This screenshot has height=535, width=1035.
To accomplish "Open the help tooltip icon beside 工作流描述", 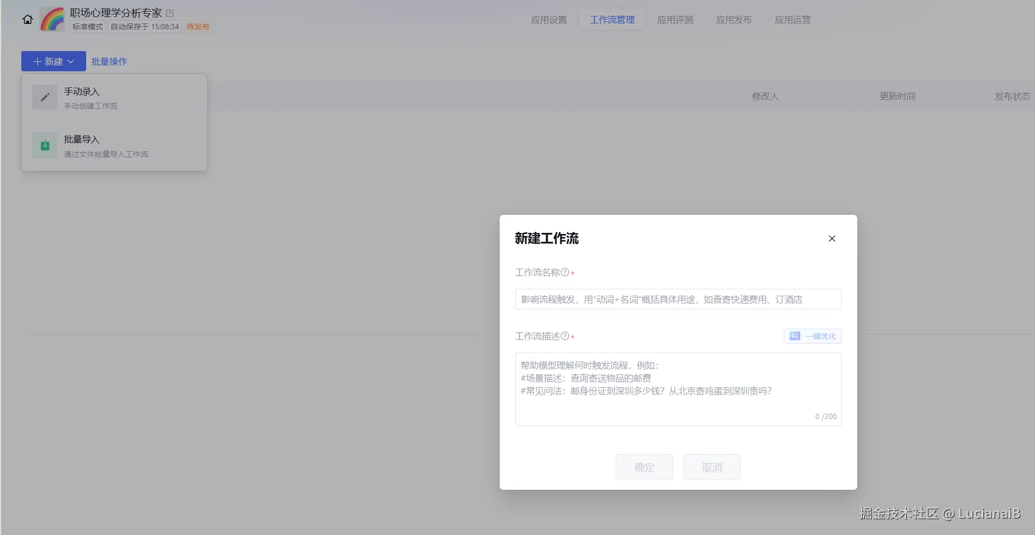I will point(566,336).
